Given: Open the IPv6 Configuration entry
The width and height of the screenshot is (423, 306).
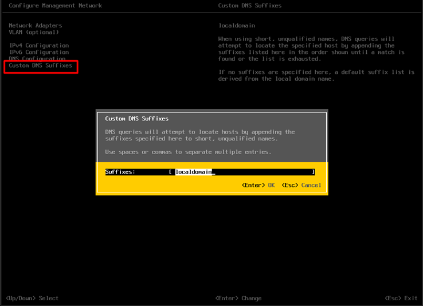Looking at the screenshot, I should pyautogui.click(x=39, y=52).
